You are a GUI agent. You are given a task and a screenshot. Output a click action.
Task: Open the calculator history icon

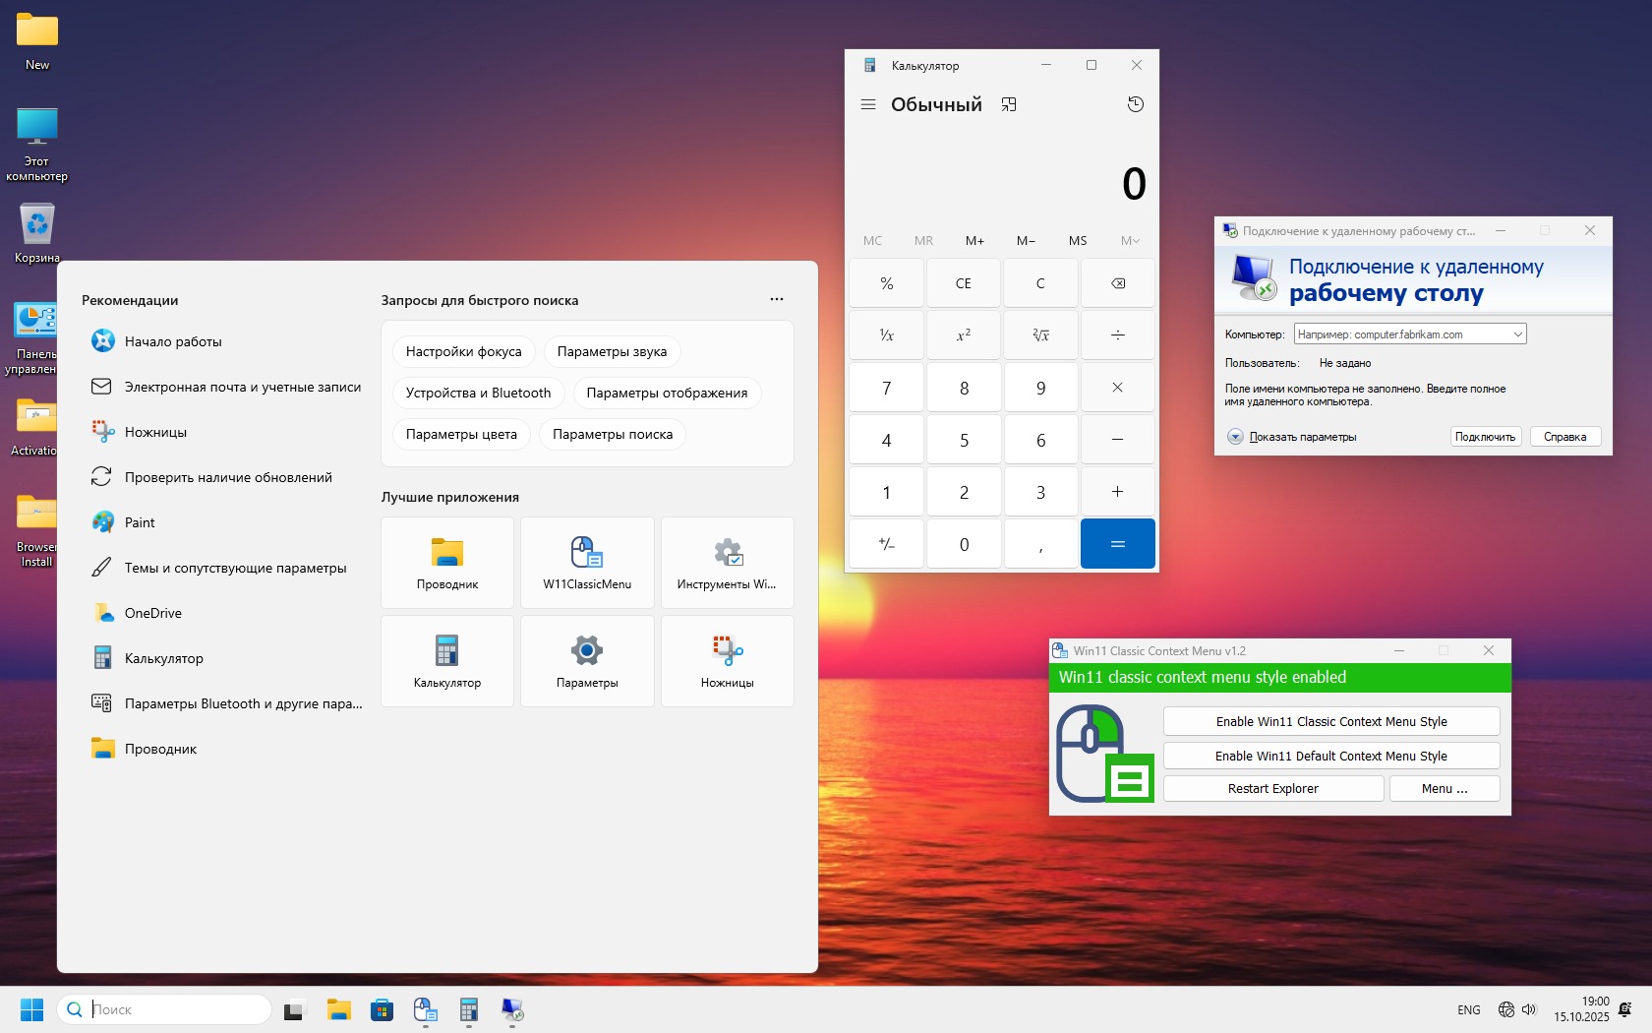[1135, 104]
